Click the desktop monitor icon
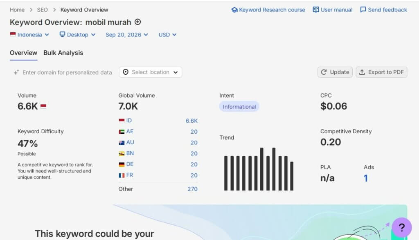 coord(62,34)
